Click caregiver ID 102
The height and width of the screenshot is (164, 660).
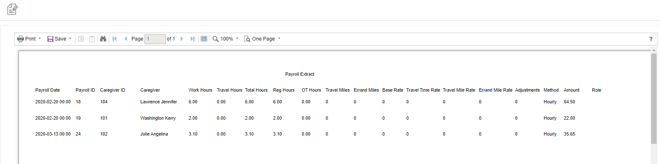pyautogui.click(x=104, y=134)
